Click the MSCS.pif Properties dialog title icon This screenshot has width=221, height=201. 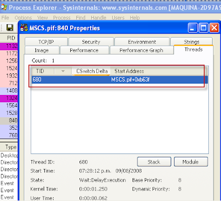pyautogui.click(x=24, y=28)
